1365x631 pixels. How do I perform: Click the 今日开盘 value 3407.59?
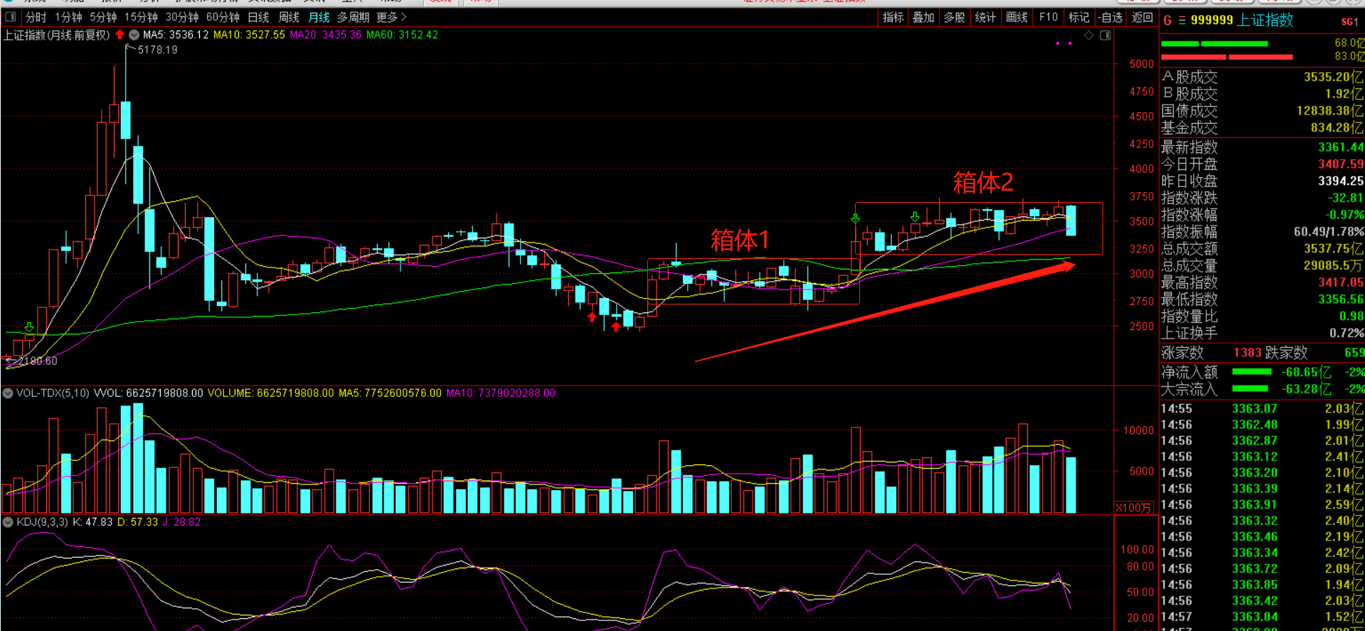1341,164
